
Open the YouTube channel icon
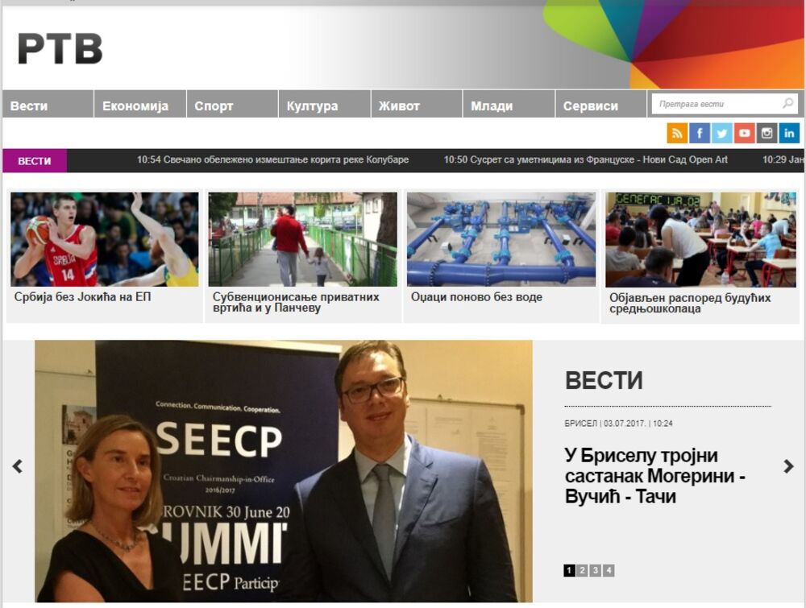744,133
